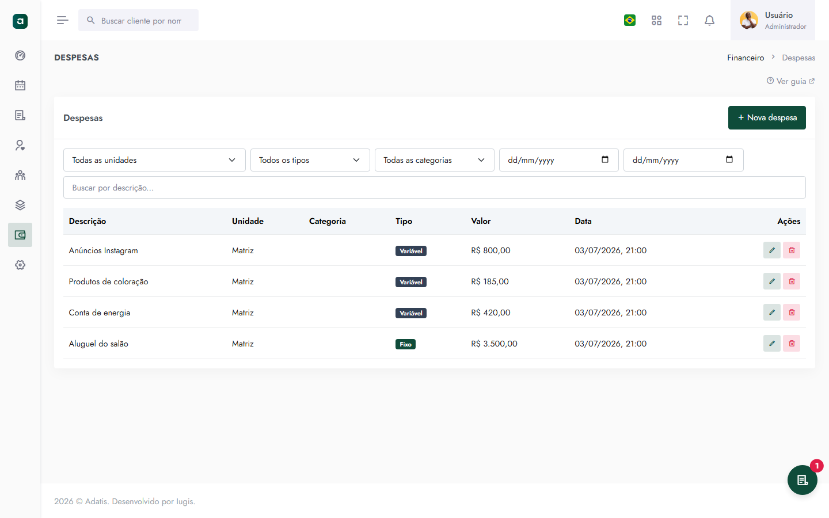Open the layers stack sidebar icon
The width and height of the screenshot is (829, 518).
20,205
